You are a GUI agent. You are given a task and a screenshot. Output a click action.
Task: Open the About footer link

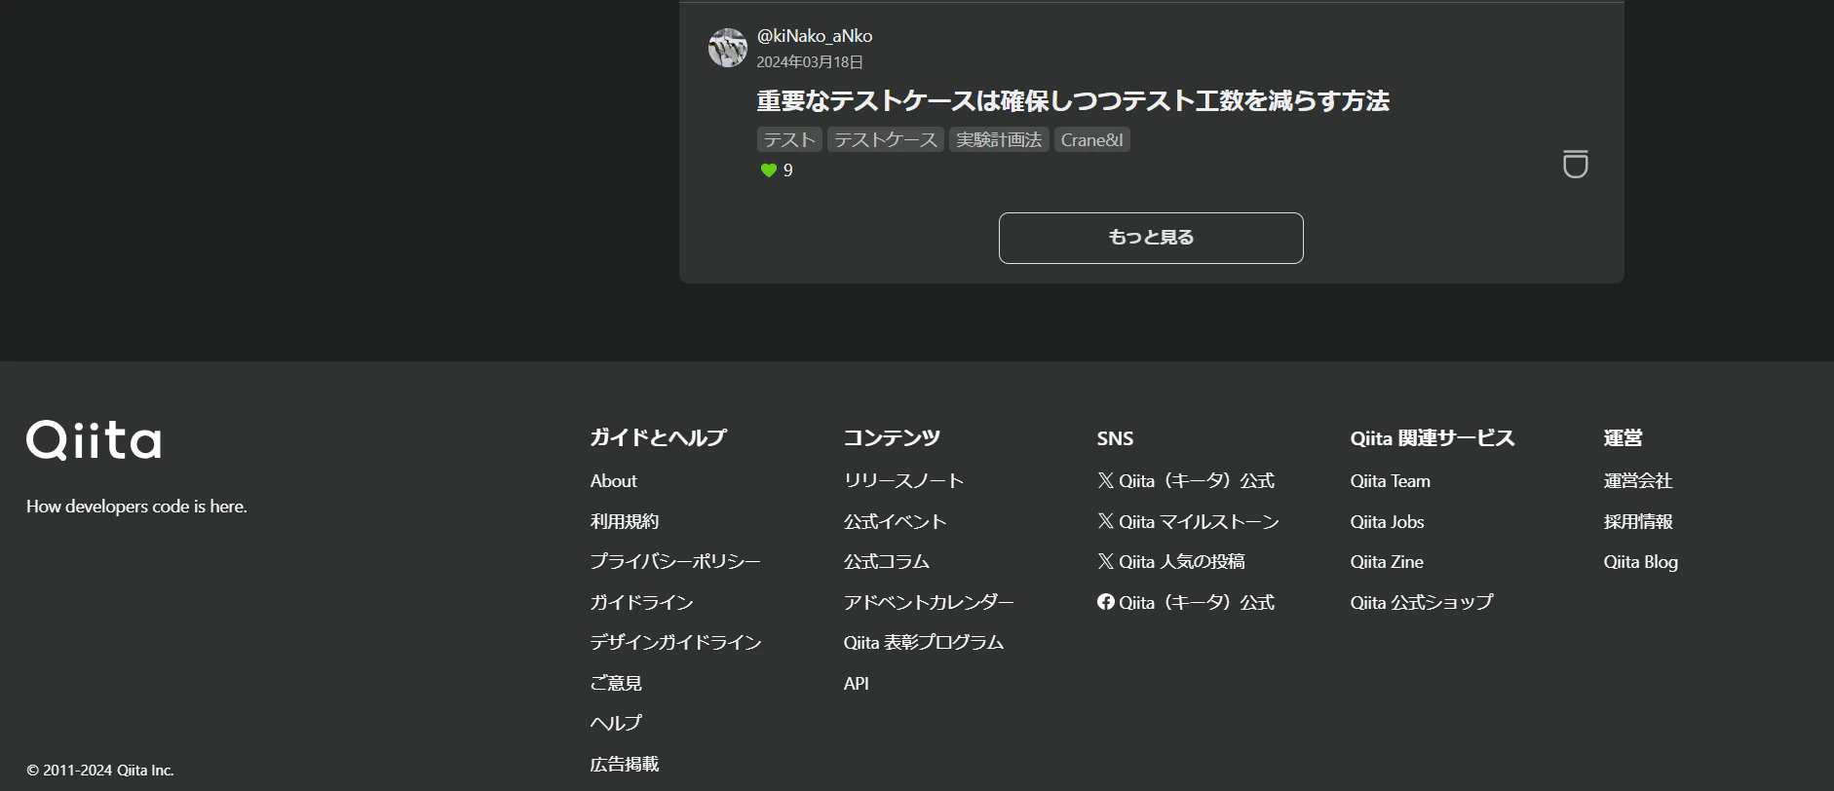point(613,481)
